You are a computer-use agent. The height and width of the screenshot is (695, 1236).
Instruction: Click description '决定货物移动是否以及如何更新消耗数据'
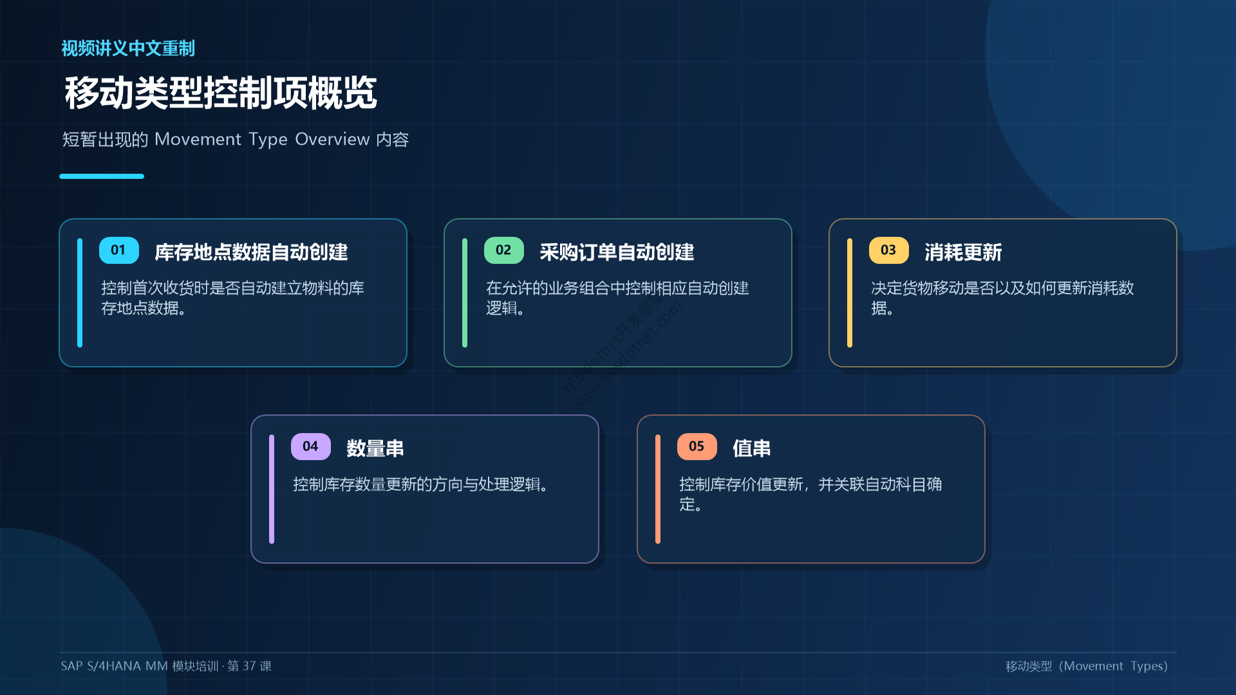coord(1002,298)
